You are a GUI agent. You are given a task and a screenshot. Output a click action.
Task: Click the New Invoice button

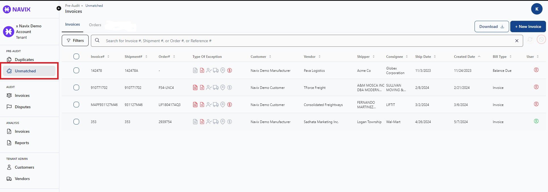pyautogui.click(x=528, y=26)
